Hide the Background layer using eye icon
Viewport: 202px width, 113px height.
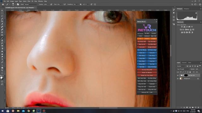tap(178, 78)
